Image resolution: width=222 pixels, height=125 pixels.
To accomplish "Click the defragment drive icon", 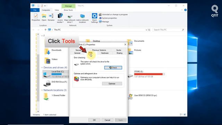I will pos(76,79).
